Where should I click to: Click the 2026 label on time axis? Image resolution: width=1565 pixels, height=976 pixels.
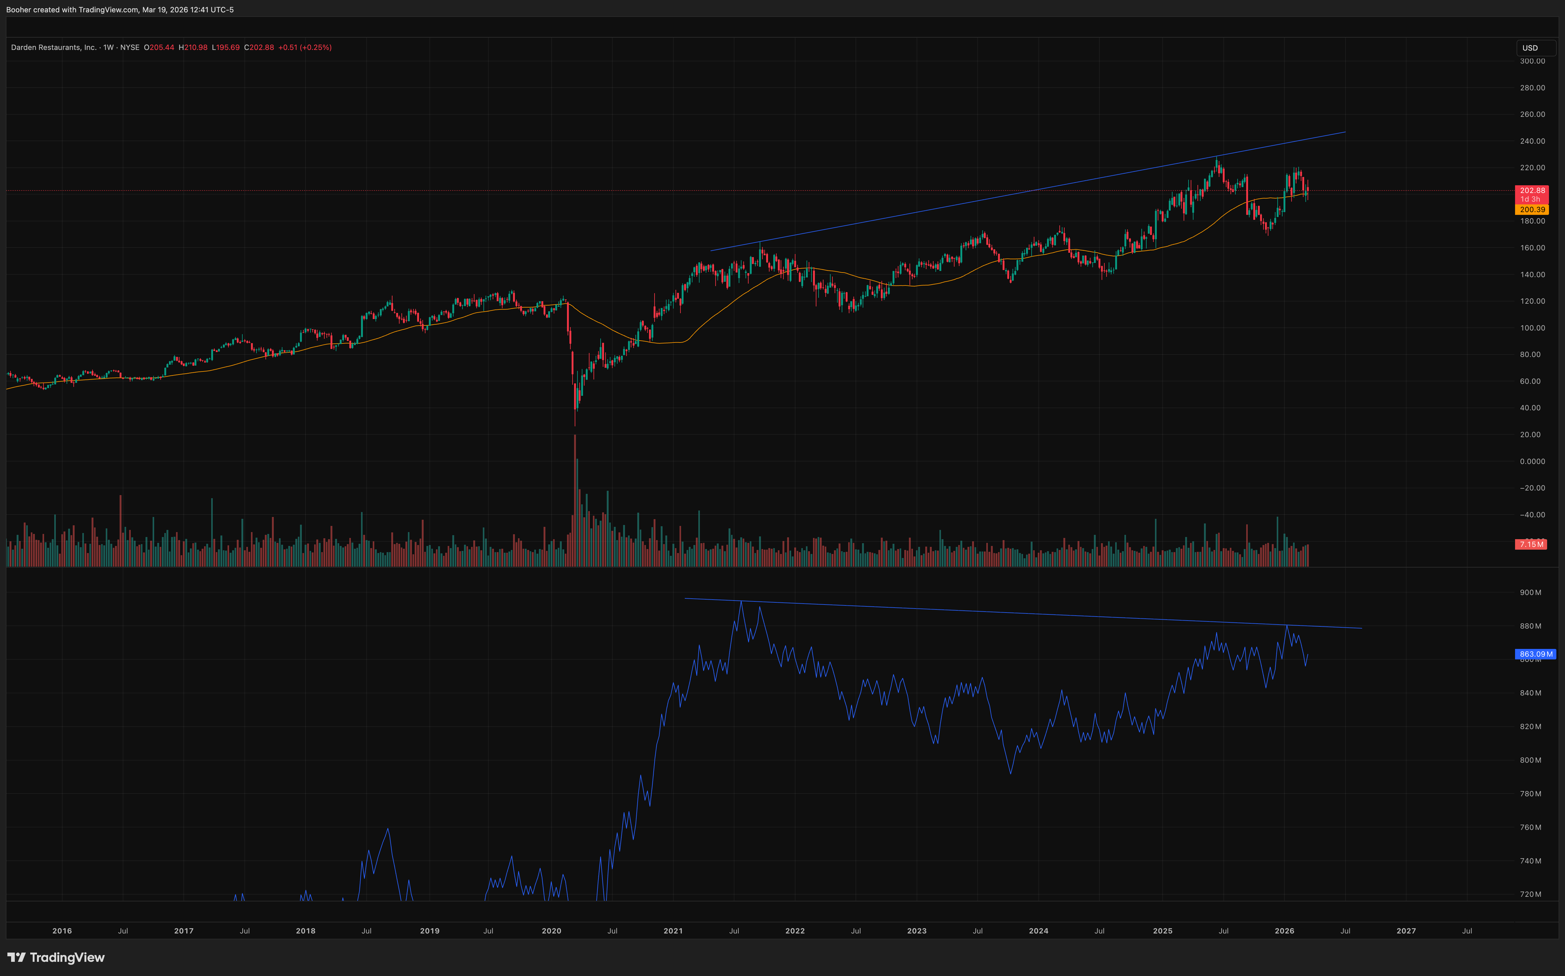1284,931
